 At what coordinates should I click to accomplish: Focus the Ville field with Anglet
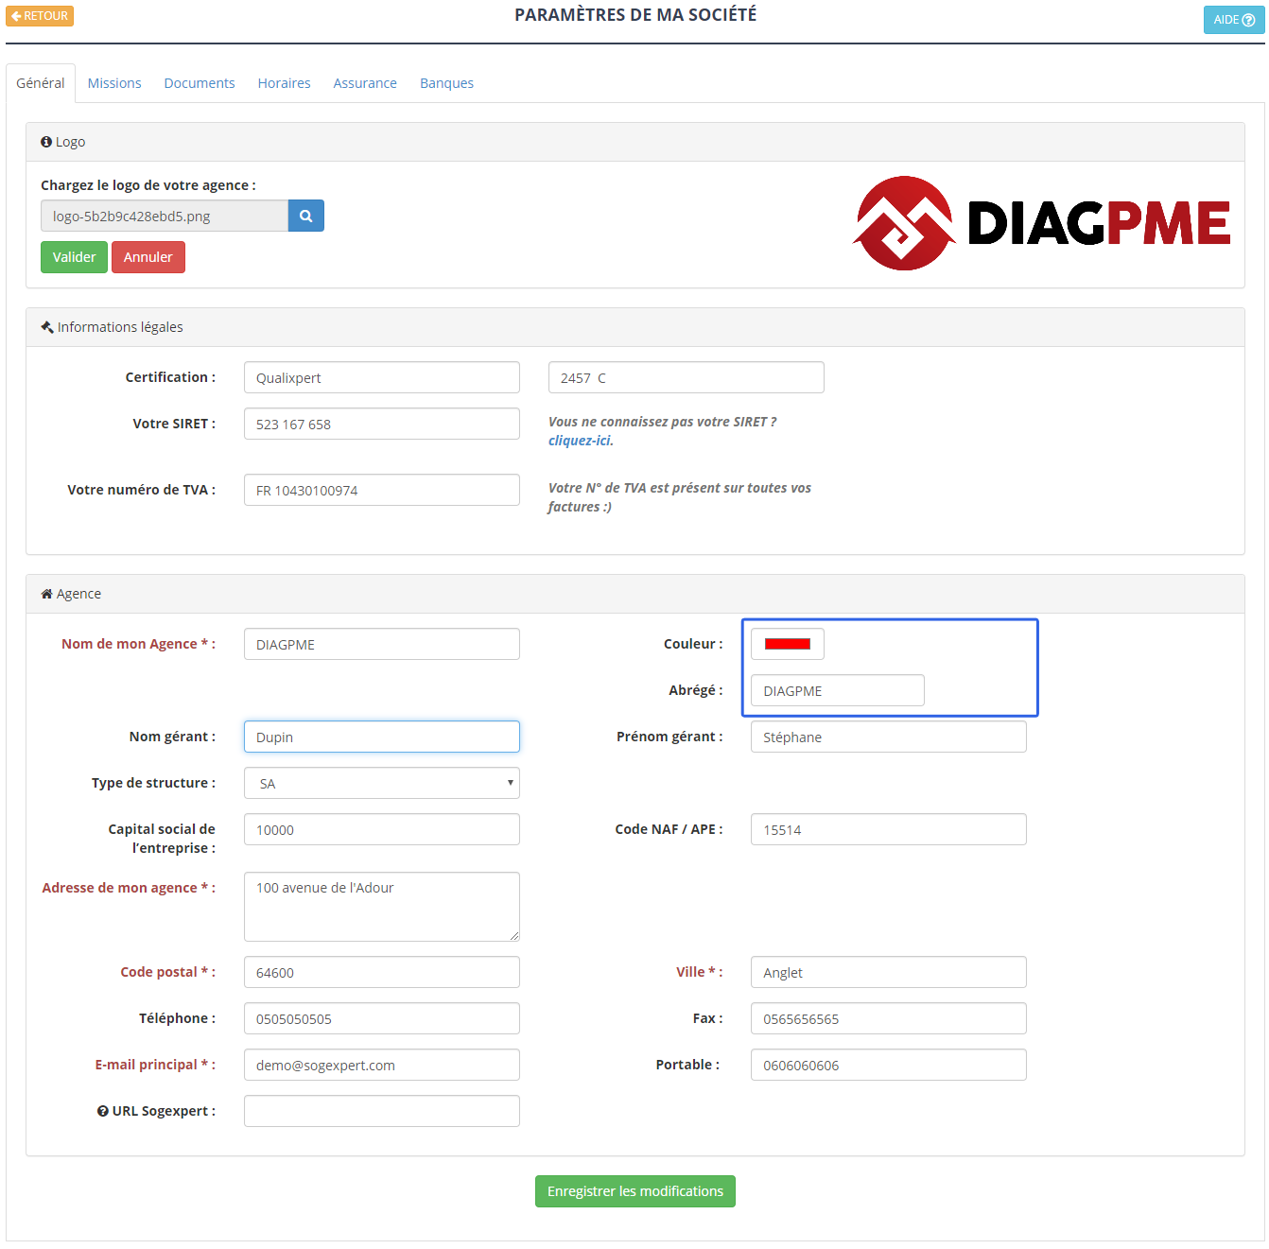pyautogui.click(x=889, y=972)
